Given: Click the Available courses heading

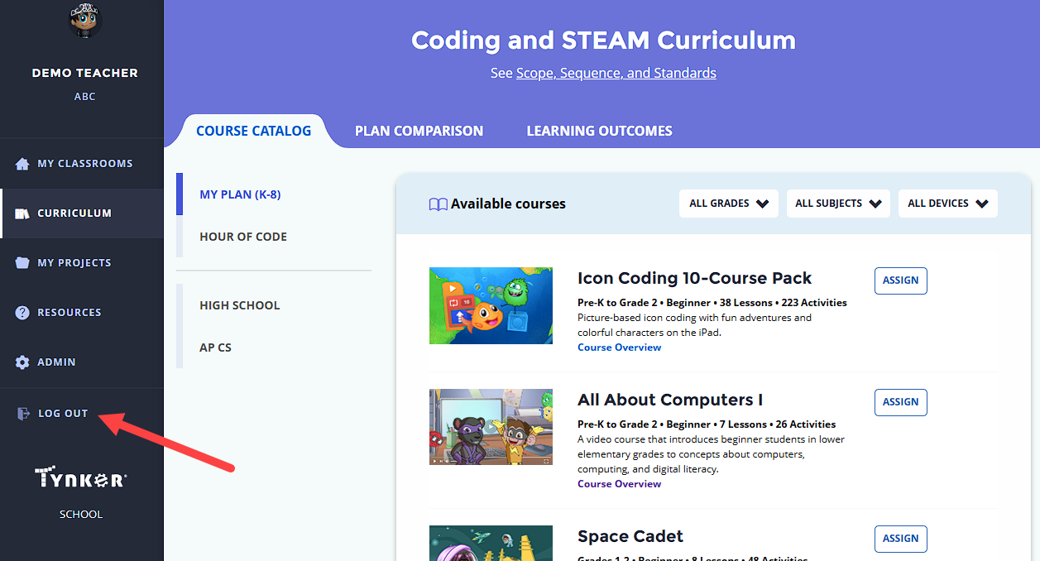Looking at the screenshot, I should 508,204.
